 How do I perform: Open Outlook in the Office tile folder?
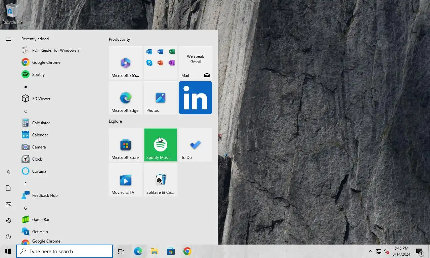click(149, 52)
